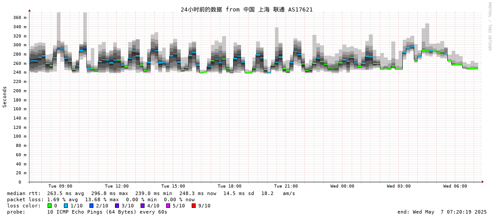Click the 0 m origin tick label
This screenshot has height=218, width=494.
coord(19,182)
